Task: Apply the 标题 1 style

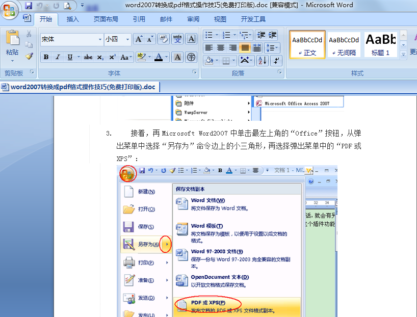Action: point(381,45)
